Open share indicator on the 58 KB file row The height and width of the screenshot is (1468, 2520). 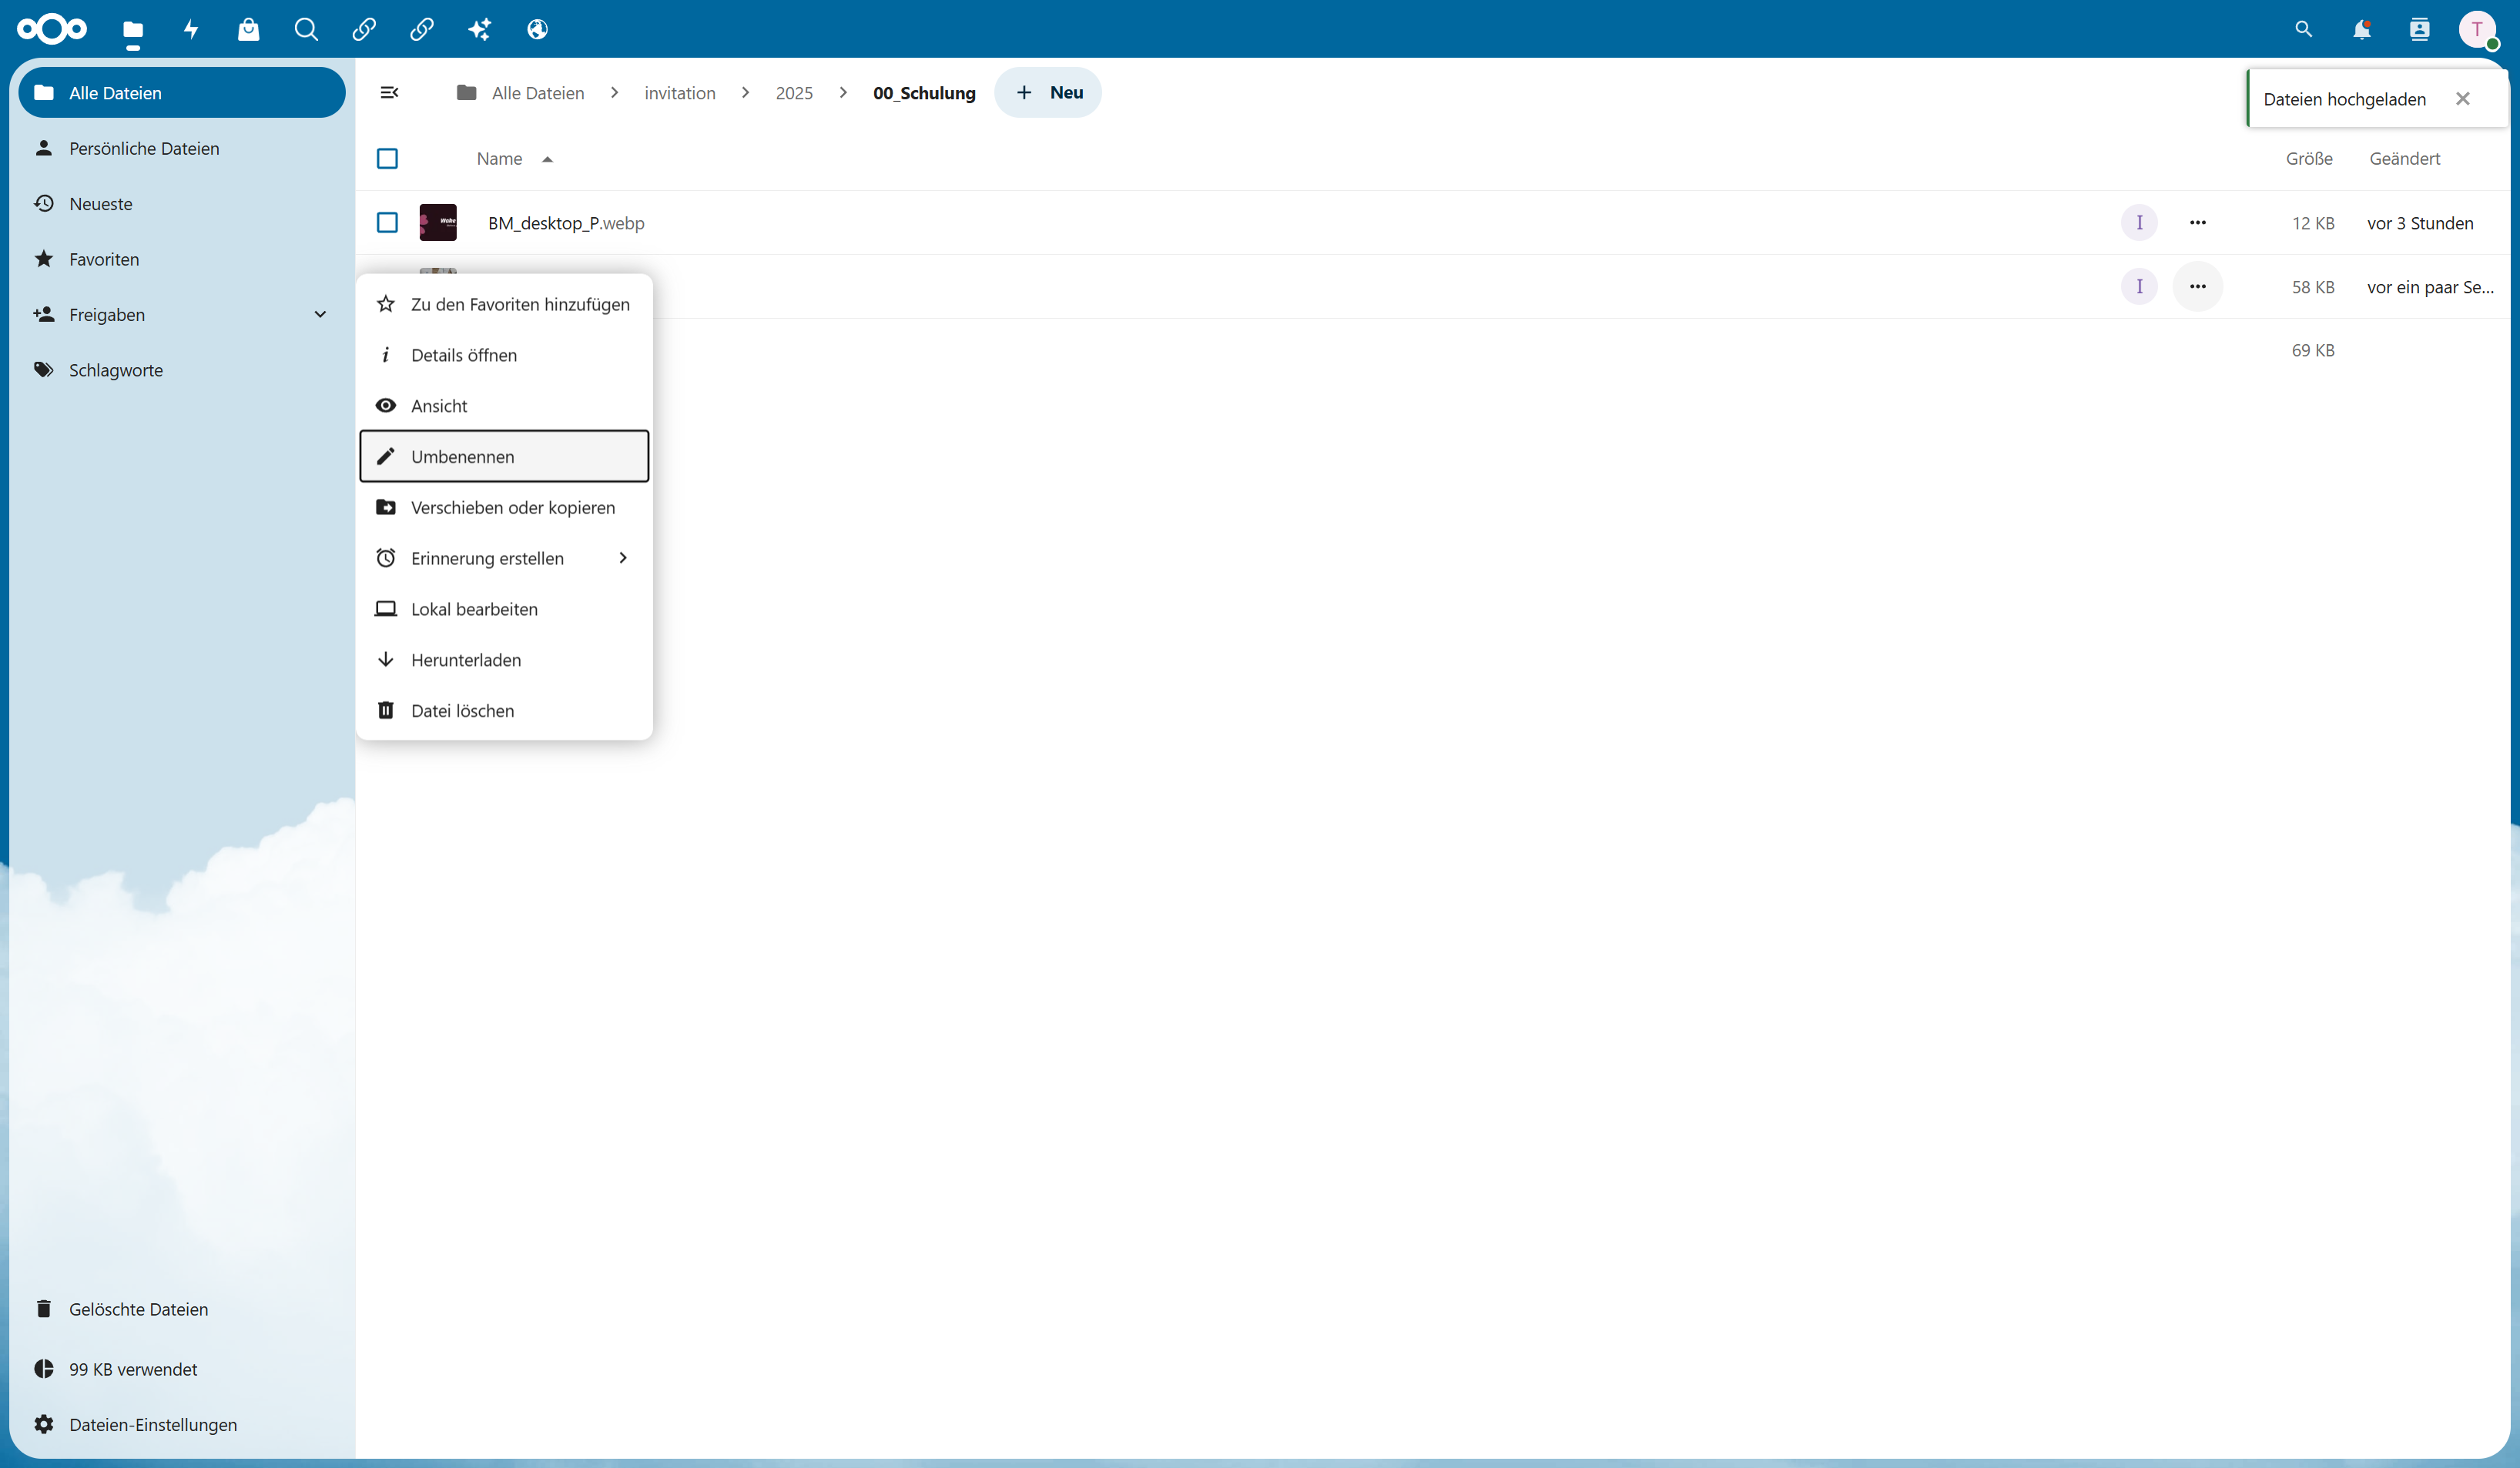[x=2139, y=287]
